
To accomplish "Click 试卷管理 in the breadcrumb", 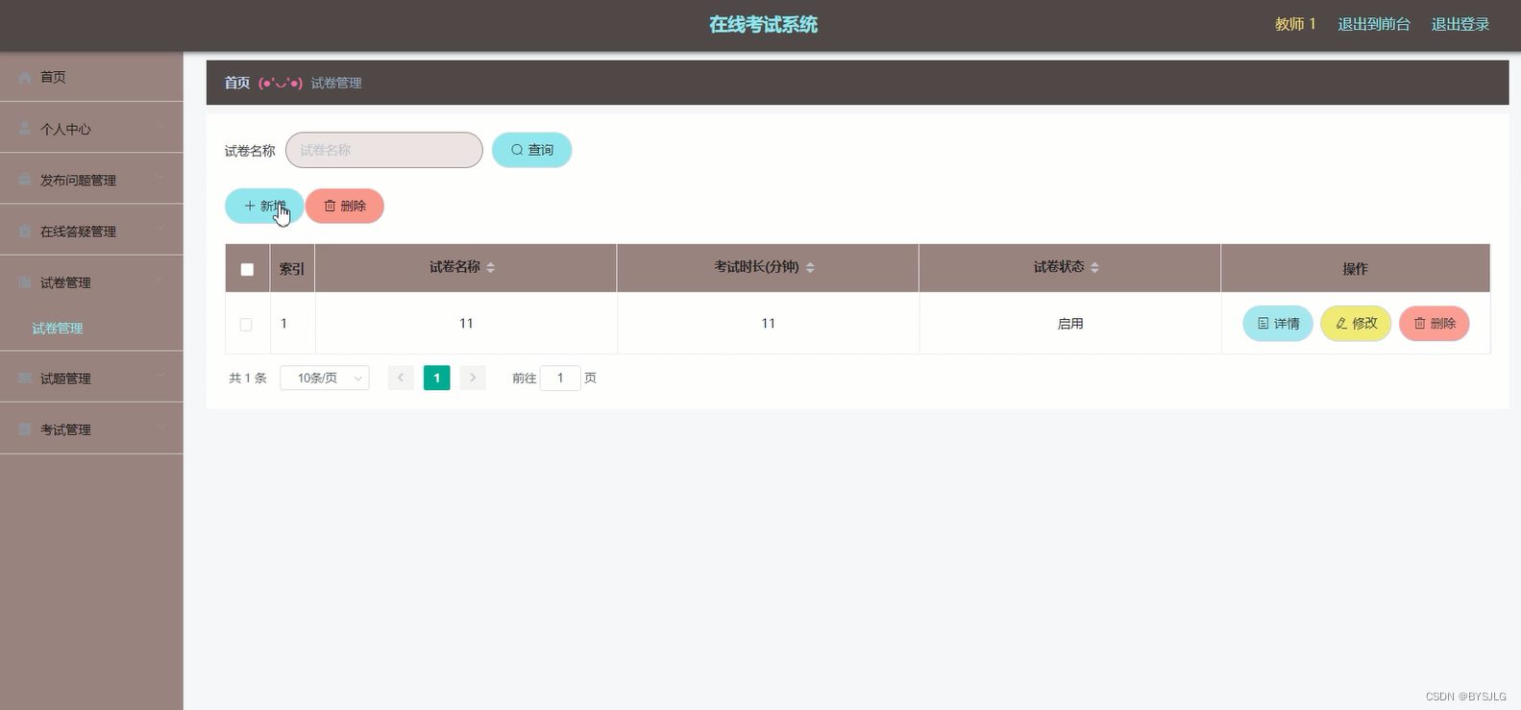I will [x=336, y=84].
